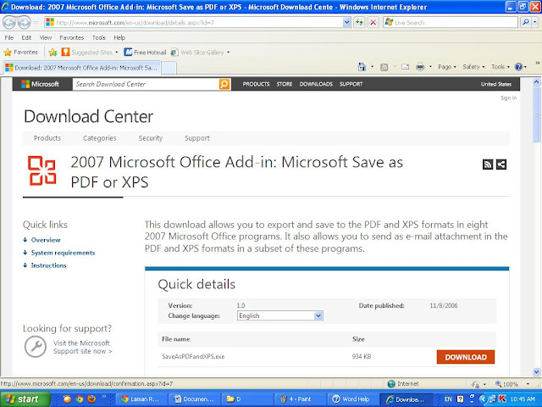Screen dimensions: 542x407
Task: Click the Home icon in command bar
Action: tap(362, 67)
